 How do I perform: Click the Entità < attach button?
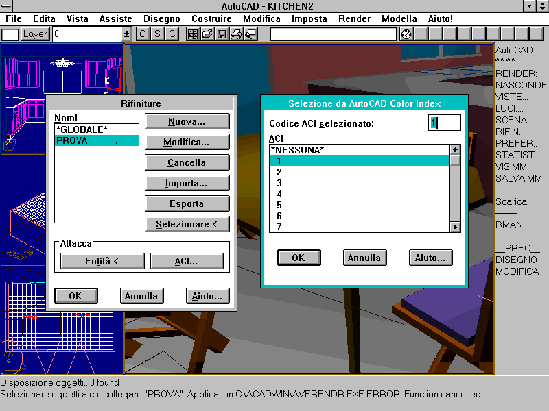(102, 262)
